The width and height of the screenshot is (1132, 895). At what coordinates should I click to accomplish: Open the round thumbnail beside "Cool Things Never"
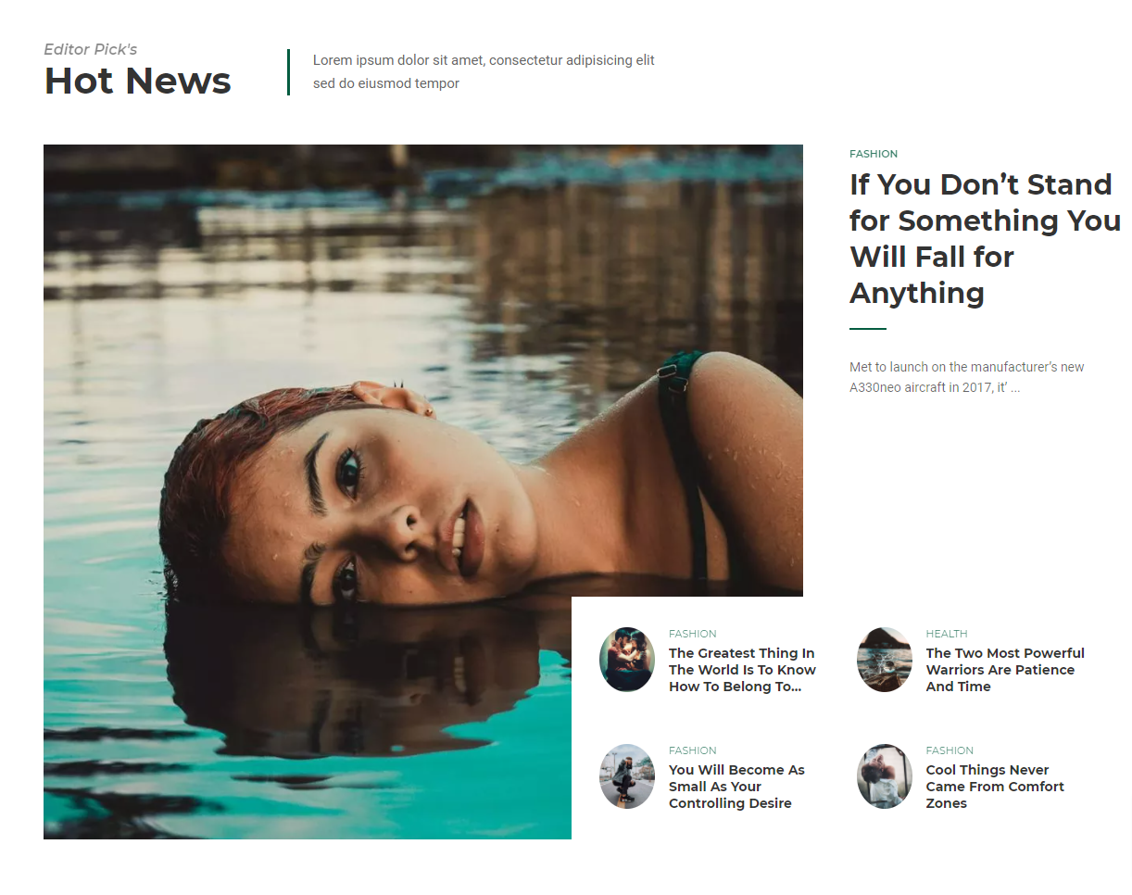[885, 776]
